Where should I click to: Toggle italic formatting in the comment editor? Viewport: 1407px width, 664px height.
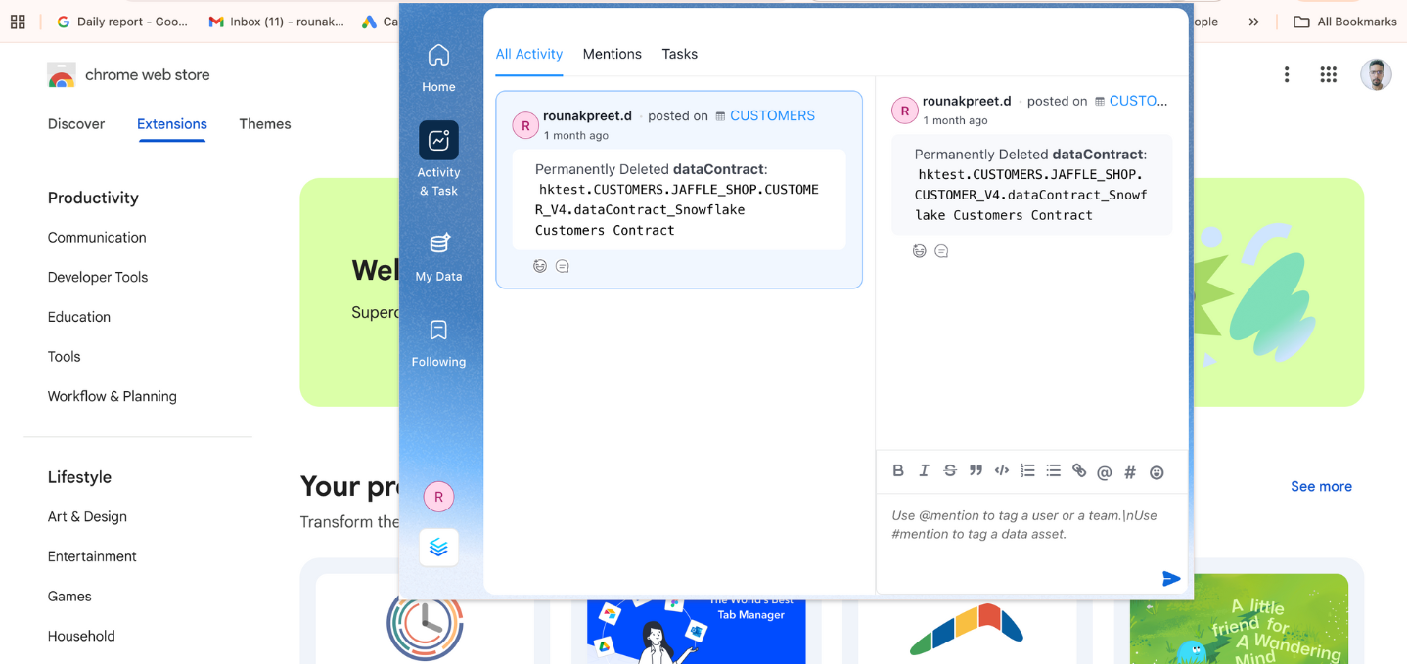[924, 471]
